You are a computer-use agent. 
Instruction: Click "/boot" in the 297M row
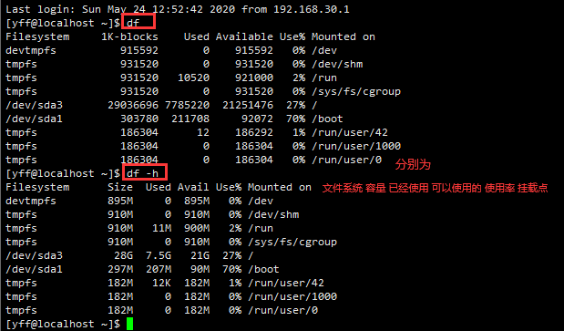tap(263, 269)
